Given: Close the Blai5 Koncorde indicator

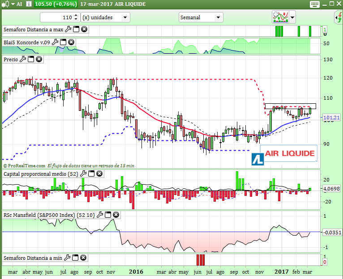Looking at the screenshot, I should point(71,42).
